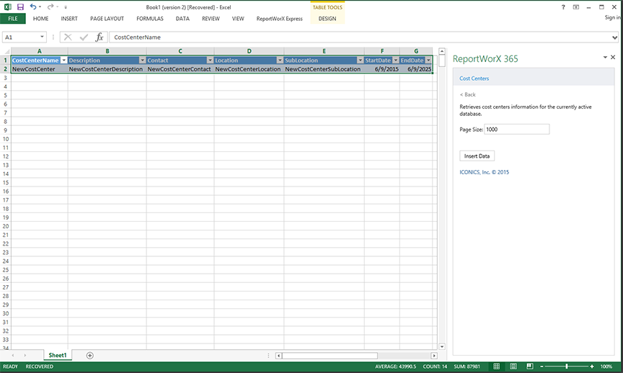
Task: Open CostCenterName column filter dropdown
Action: (x=63, y=60)
